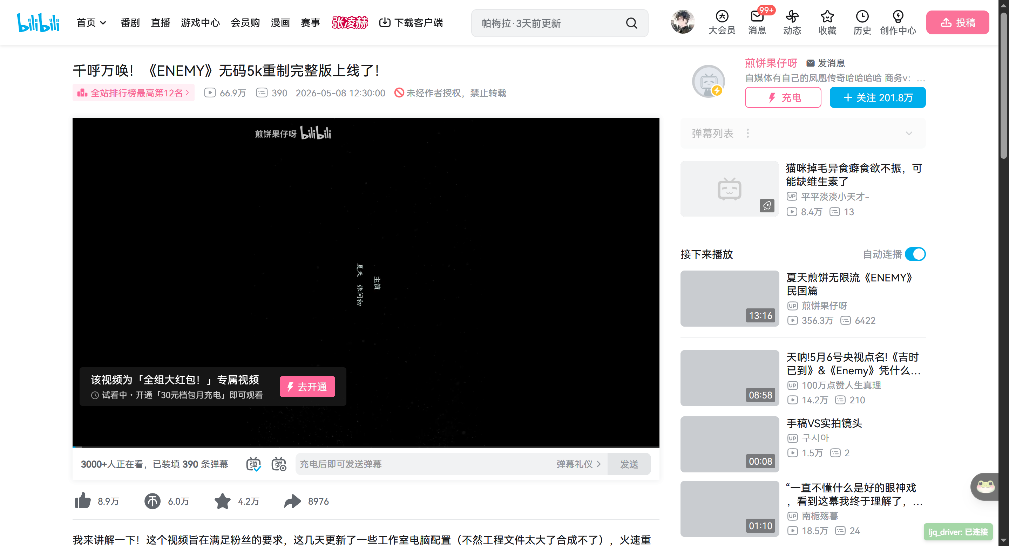Open the 历史 history clock icon
Image resolution: width=1009 pixels, height=546 pixels.
click(862, 22)
